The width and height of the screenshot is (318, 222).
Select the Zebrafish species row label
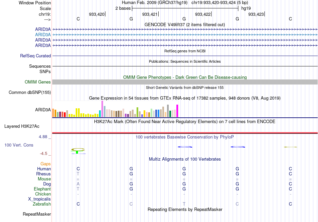(42, 204)
